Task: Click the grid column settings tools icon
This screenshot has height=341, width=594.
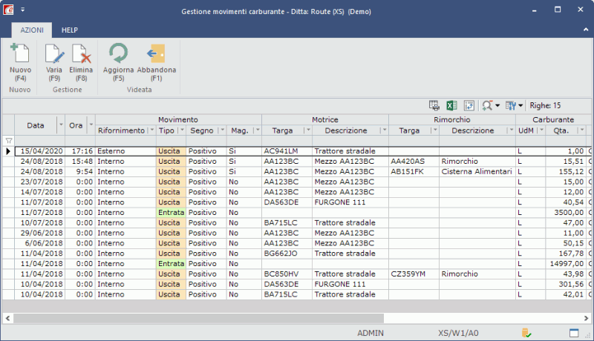Action: (x=511, y=105)
